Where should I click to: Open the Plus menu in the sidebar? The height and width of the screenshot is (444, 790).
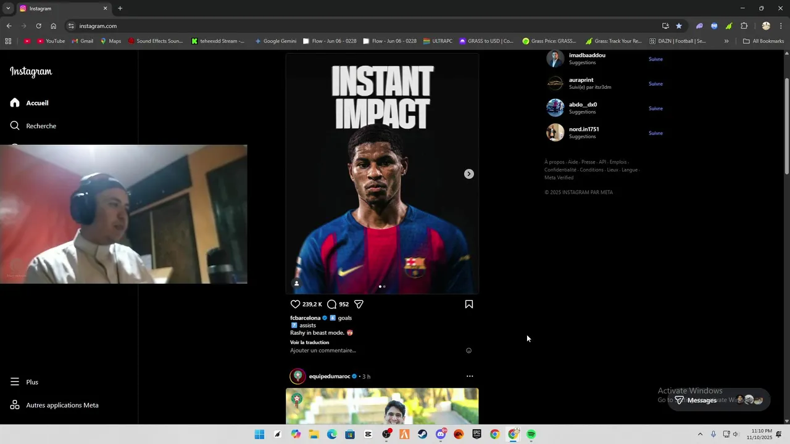(x=24, y=382)
